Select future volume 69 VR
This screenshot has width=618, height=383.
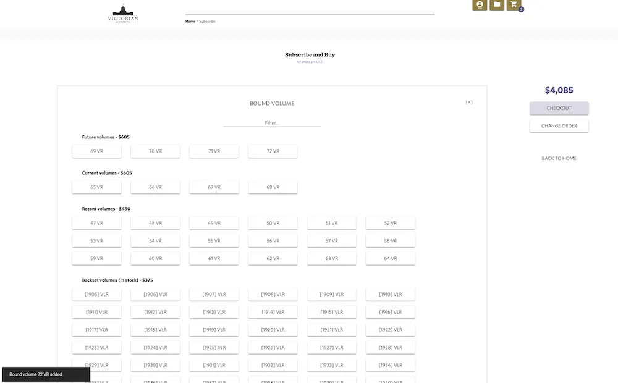click(96, 151)
